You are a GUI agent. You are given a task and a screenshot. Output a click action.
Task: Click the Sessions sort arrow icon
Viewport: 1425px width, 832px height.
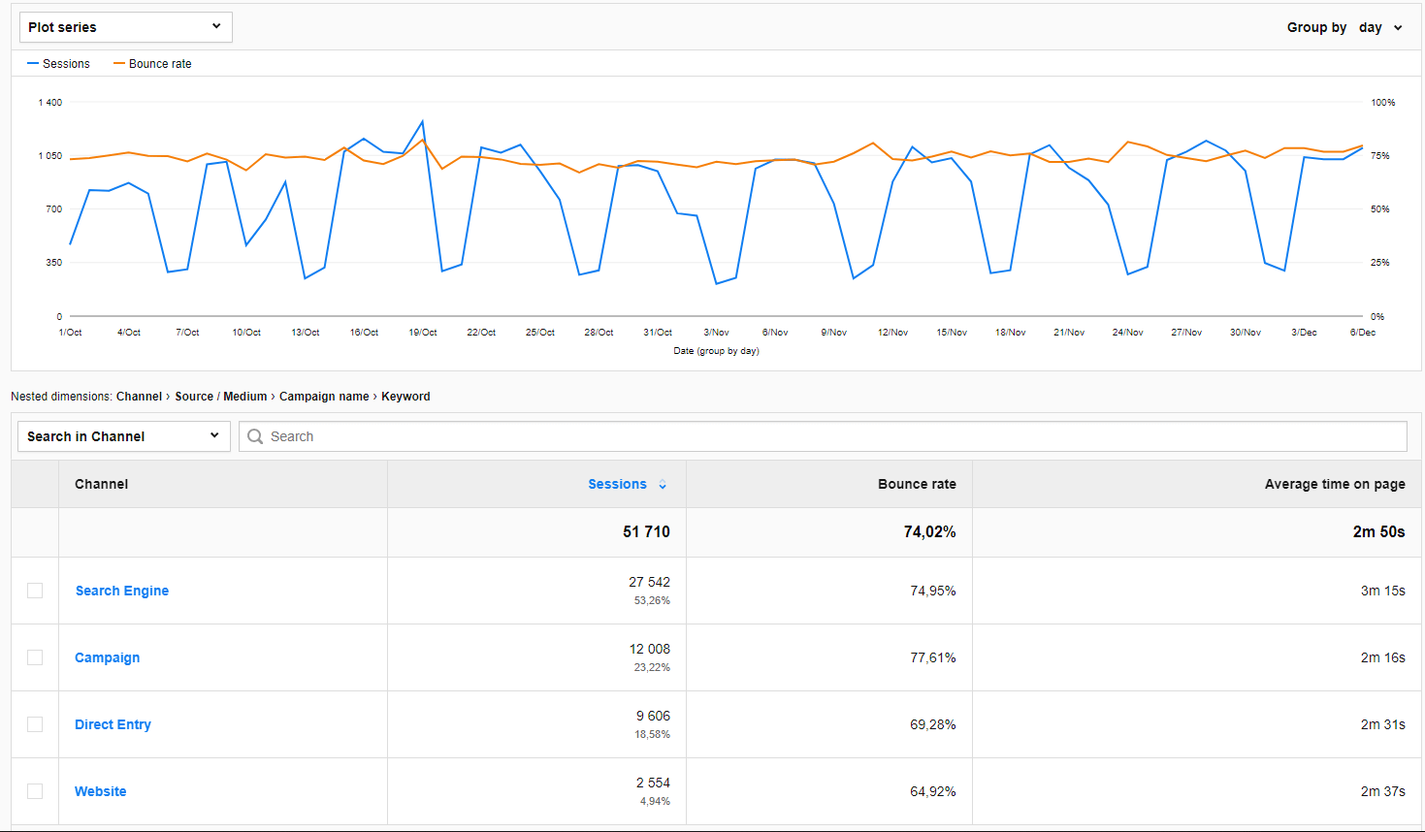point(663,485)
